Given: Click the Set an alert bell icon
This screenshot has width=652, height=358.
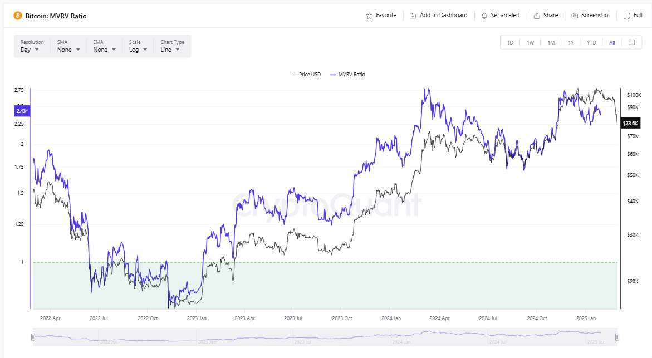Looking at the screenshot, I should click(484, 16).
